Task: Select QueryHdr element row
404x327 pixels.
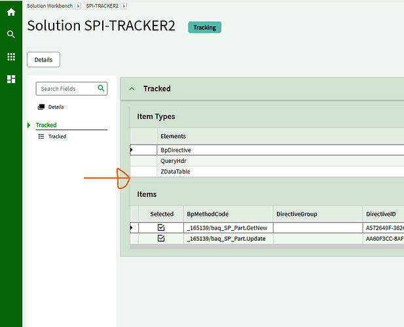Action: 267,161
